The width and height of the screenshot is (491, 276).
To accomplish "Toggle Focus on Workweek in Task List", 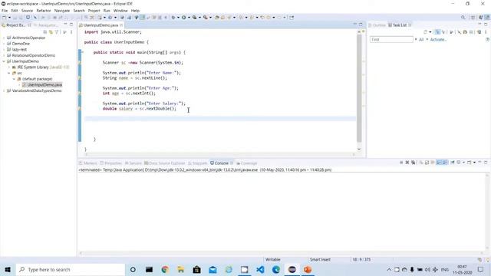I will (451, 32).
